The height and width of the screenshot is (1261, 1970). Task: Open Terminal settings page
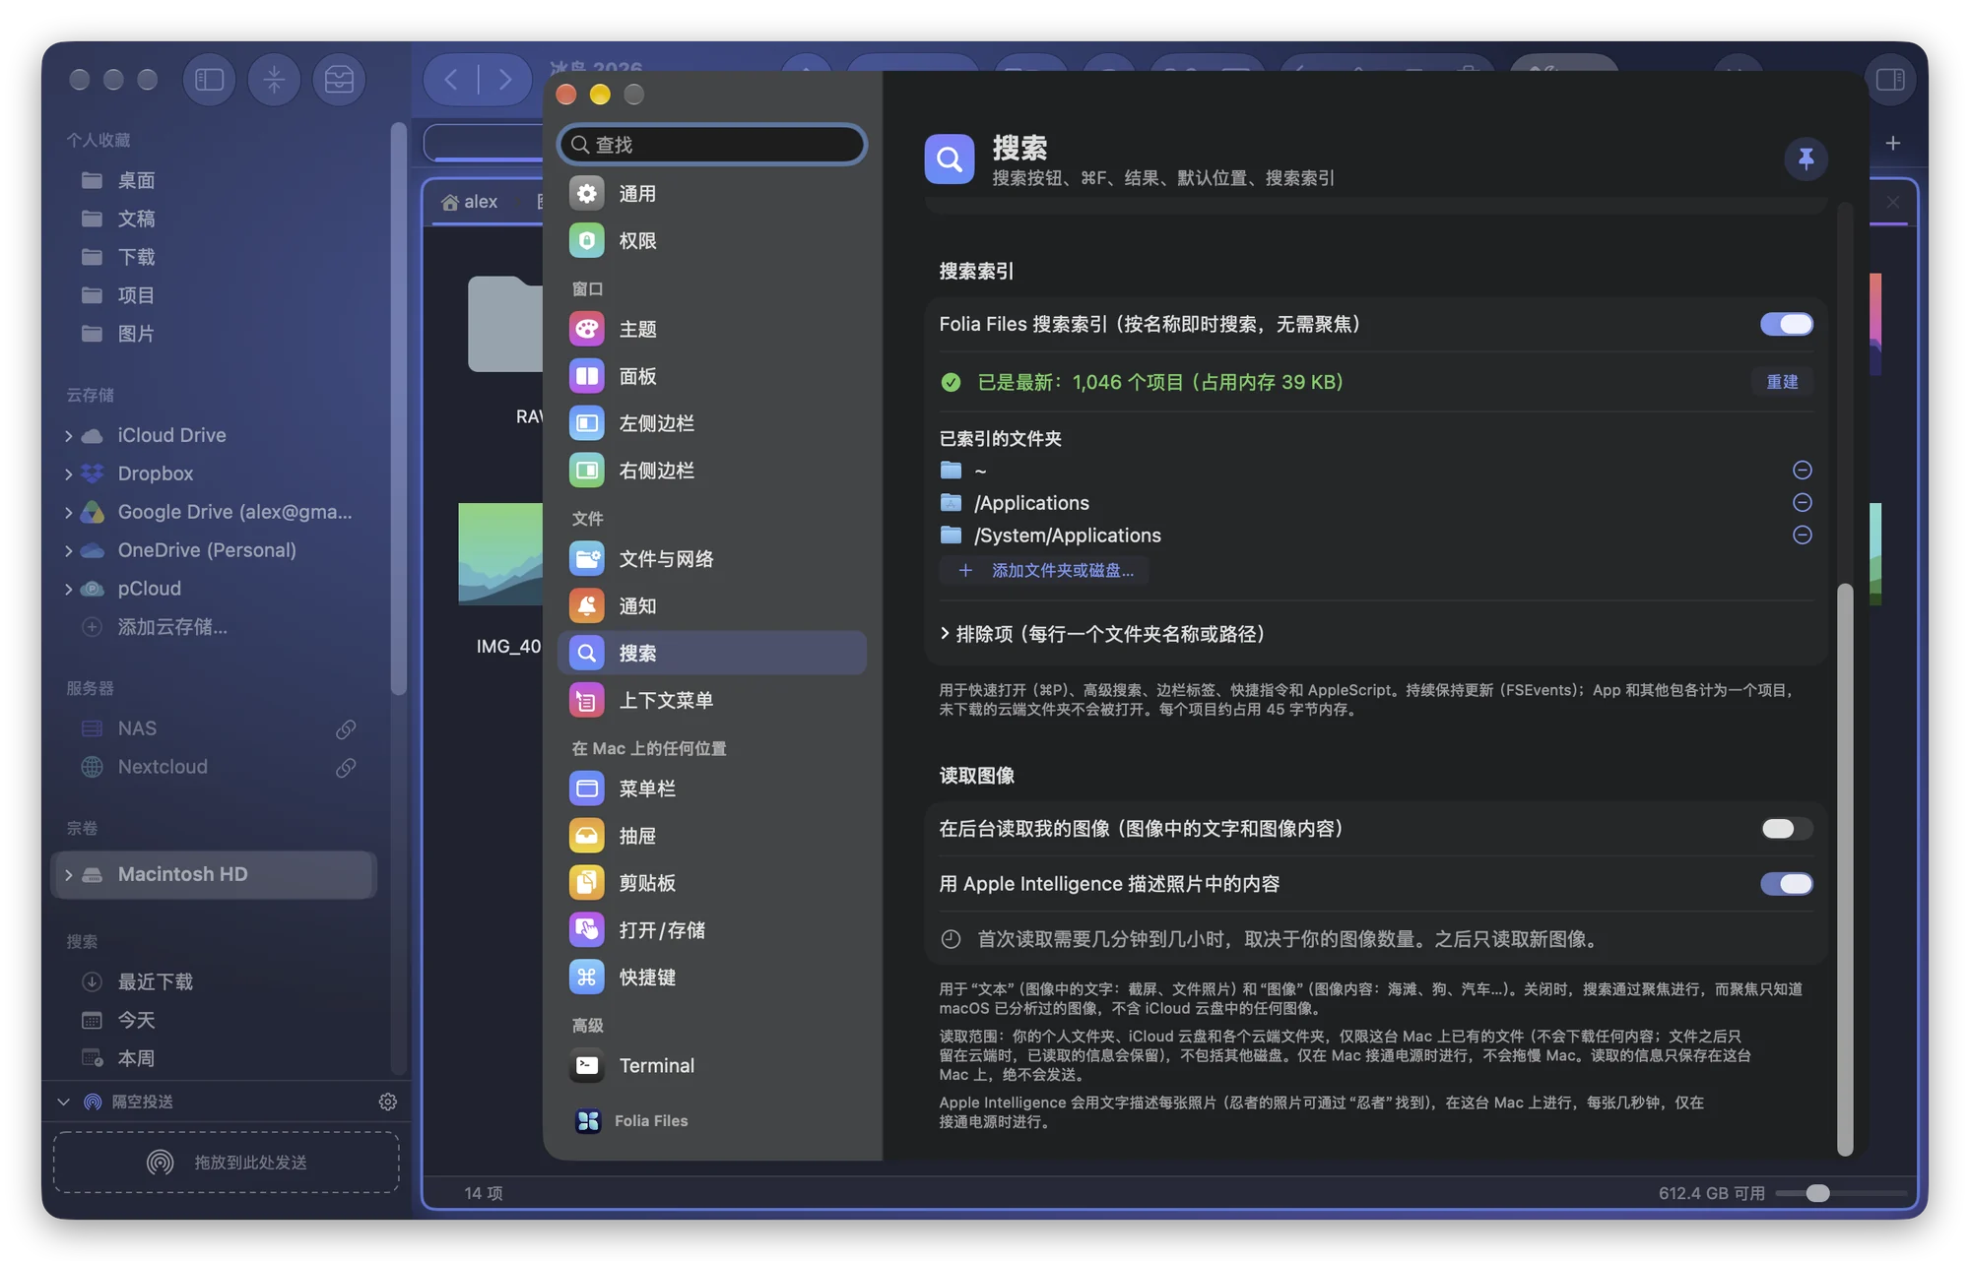[x=711, y=1066]
